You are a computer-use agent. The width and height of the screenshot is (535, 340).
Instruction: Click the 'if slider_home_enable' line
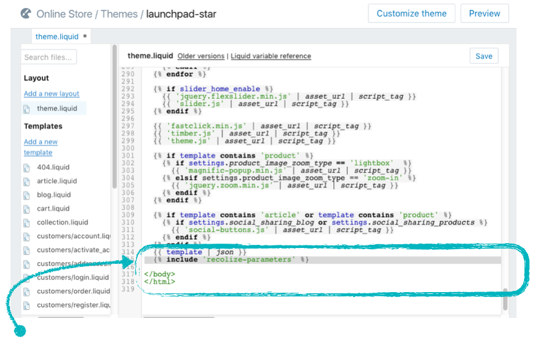tap(213, 89)
